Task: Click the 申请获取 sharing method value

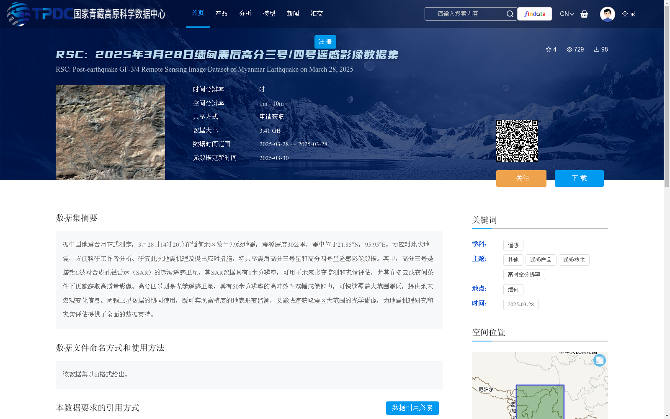Action: [x=272, y=117]
